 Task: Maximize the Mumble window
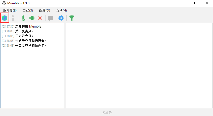click(x=196, y=3)
